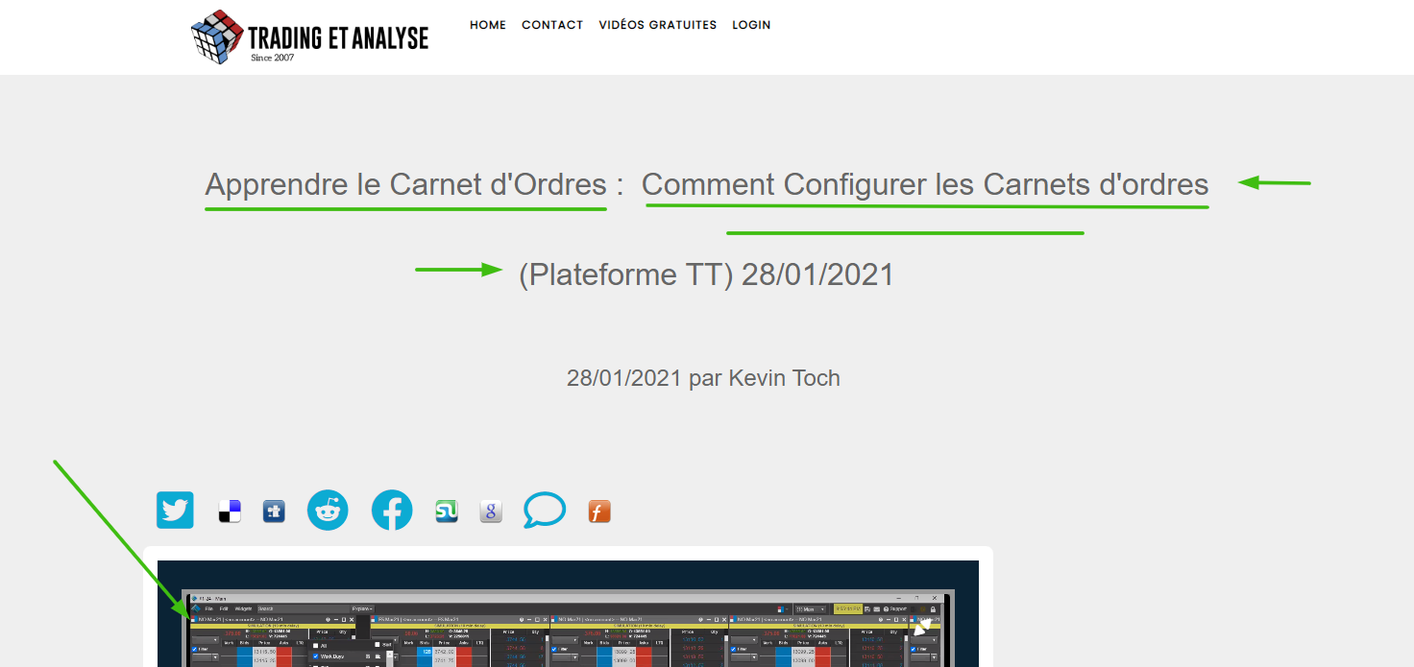Share the article on Twitter
This screenshot has width=1414, height=667.
175,511
